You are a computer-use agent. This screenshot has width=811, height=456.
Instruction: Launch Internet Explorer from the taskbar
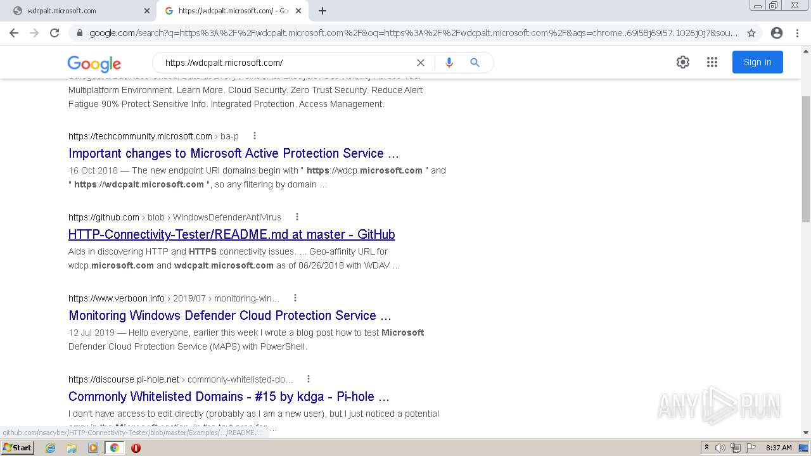(x=50, y=448)
